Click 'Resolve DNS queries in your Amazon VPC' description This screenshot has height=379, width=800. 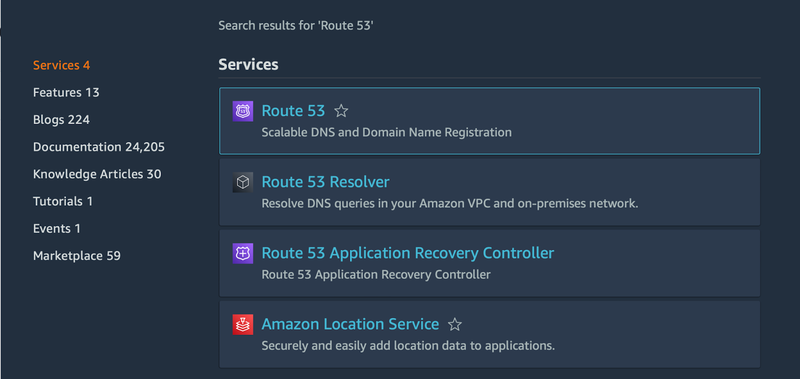(449, 203)
